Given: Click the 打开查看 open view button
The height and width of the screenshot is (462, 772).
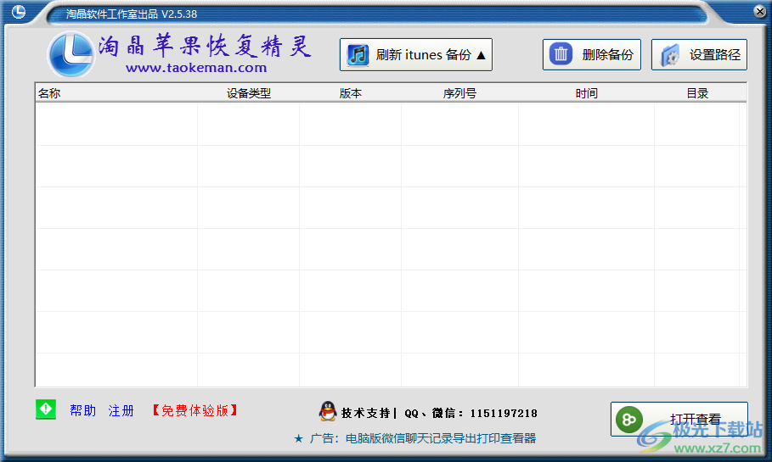Looking at the screenshot, I should tap(679, 420).
